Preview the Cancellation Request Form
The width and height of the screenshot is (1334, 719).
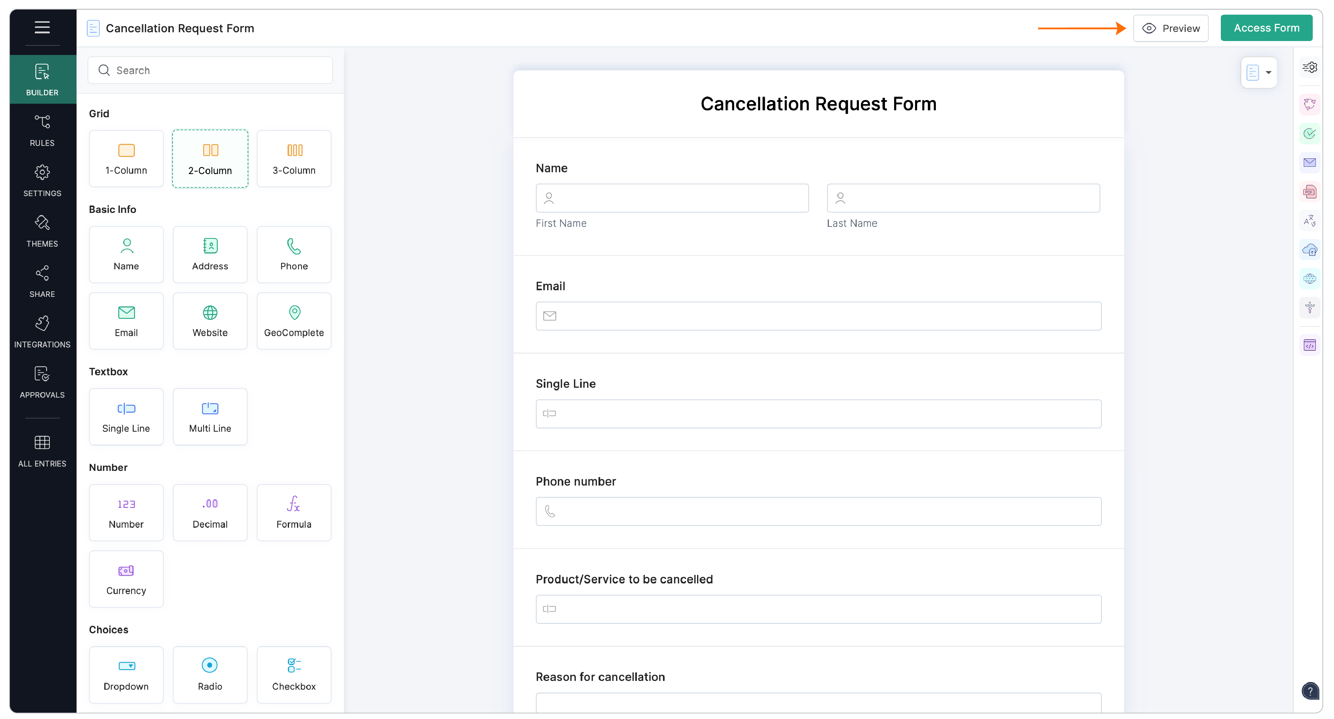[1171, 27]
